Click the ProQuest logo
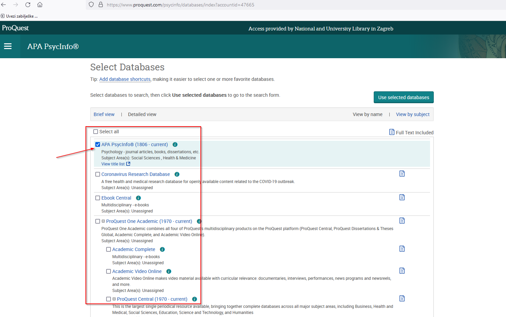Viewport: 506px width, 317px height. click(x=15, y=28)
